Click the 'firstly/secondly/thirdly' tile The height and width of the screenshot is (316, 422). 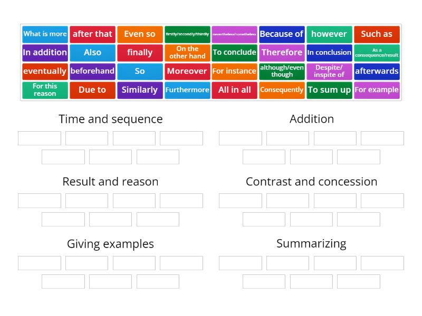(187, 34)
